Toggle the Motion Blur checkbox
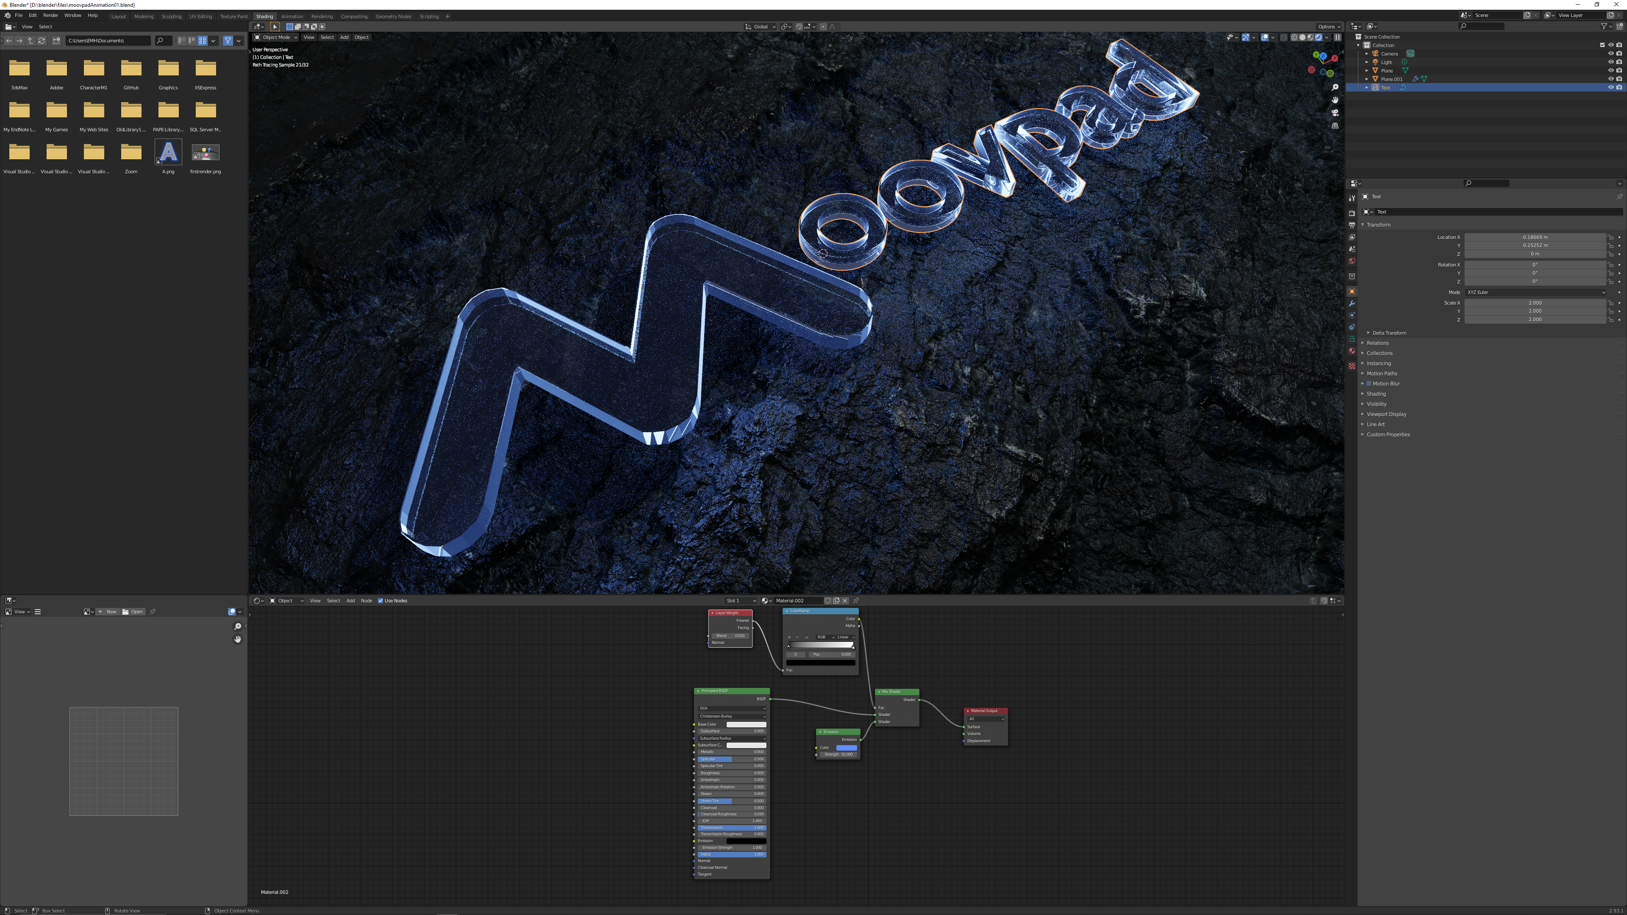Viewport: 1627px width, 915px height. click(x=1369, y=383)
